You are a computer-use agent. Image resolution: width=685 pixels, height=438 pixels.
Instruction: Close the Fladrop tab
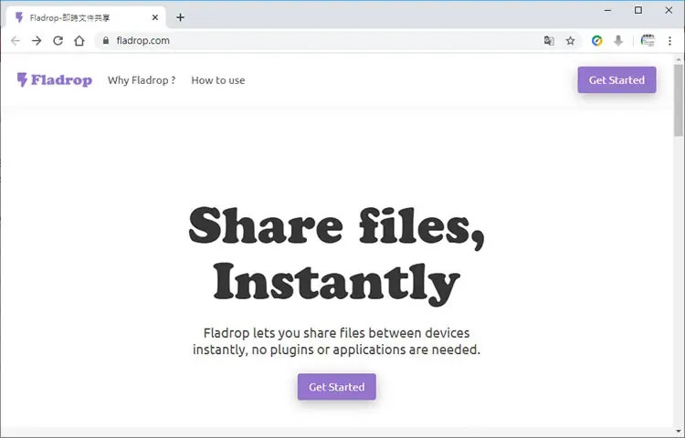coord(155,17)
